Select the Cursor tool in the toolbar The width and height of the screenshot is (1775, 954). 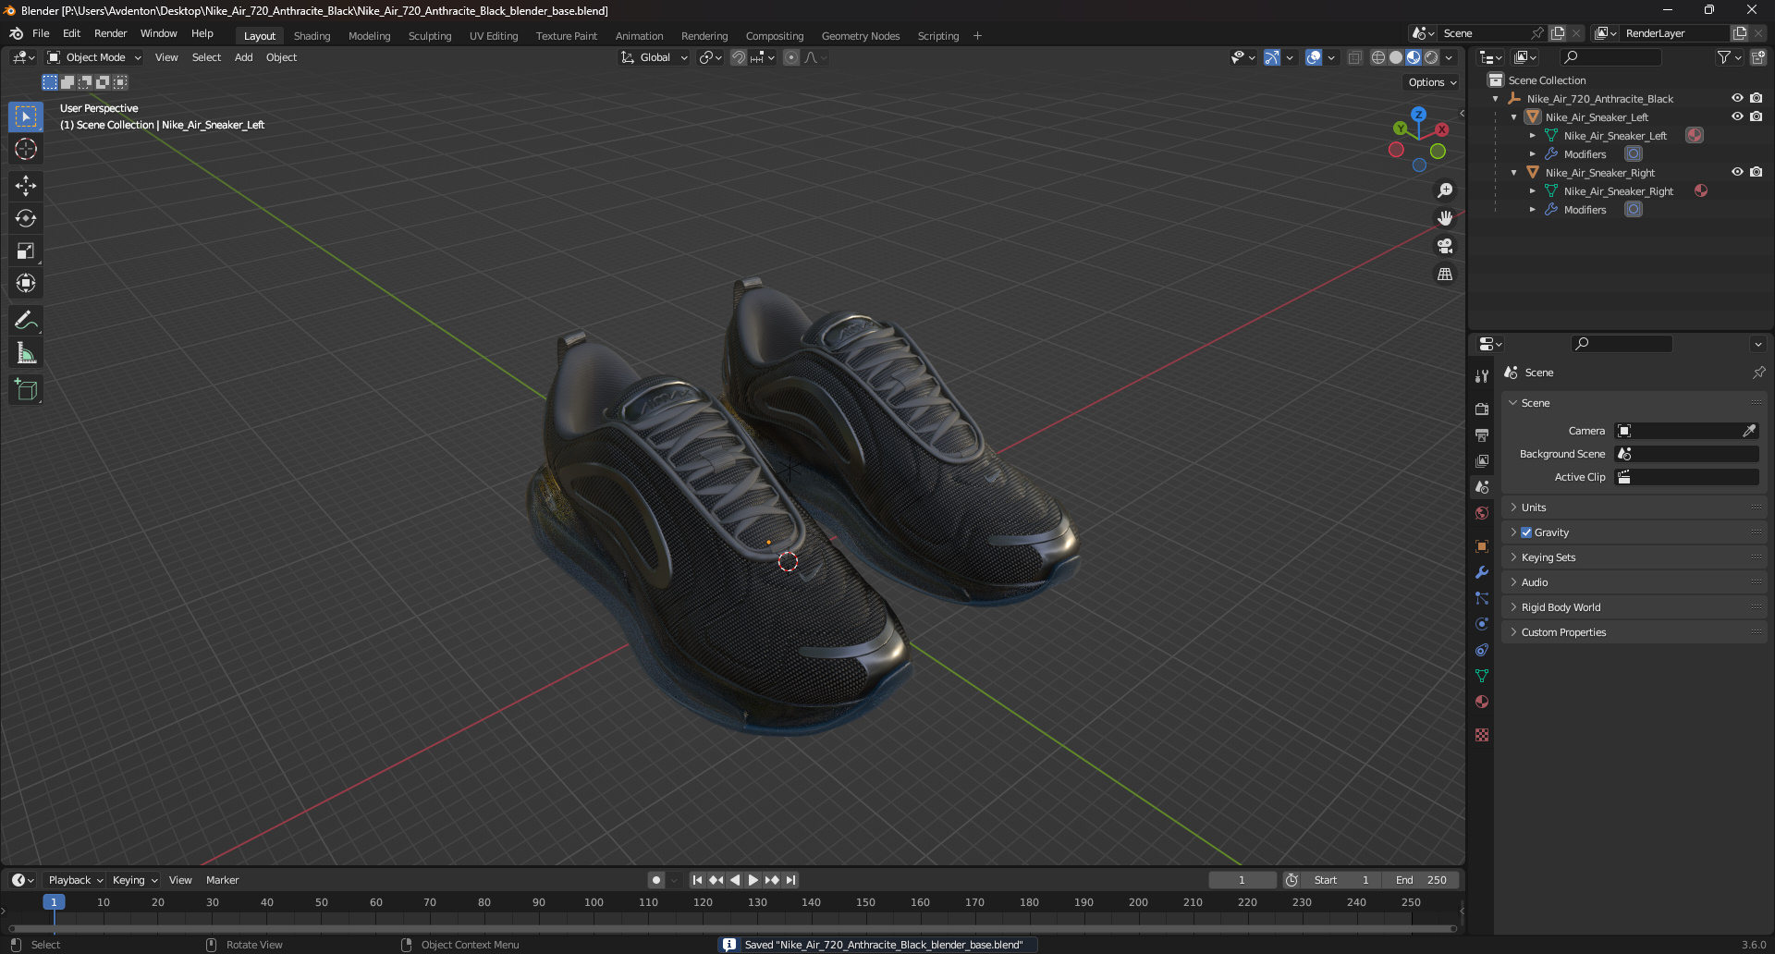[x=26, y=149]
